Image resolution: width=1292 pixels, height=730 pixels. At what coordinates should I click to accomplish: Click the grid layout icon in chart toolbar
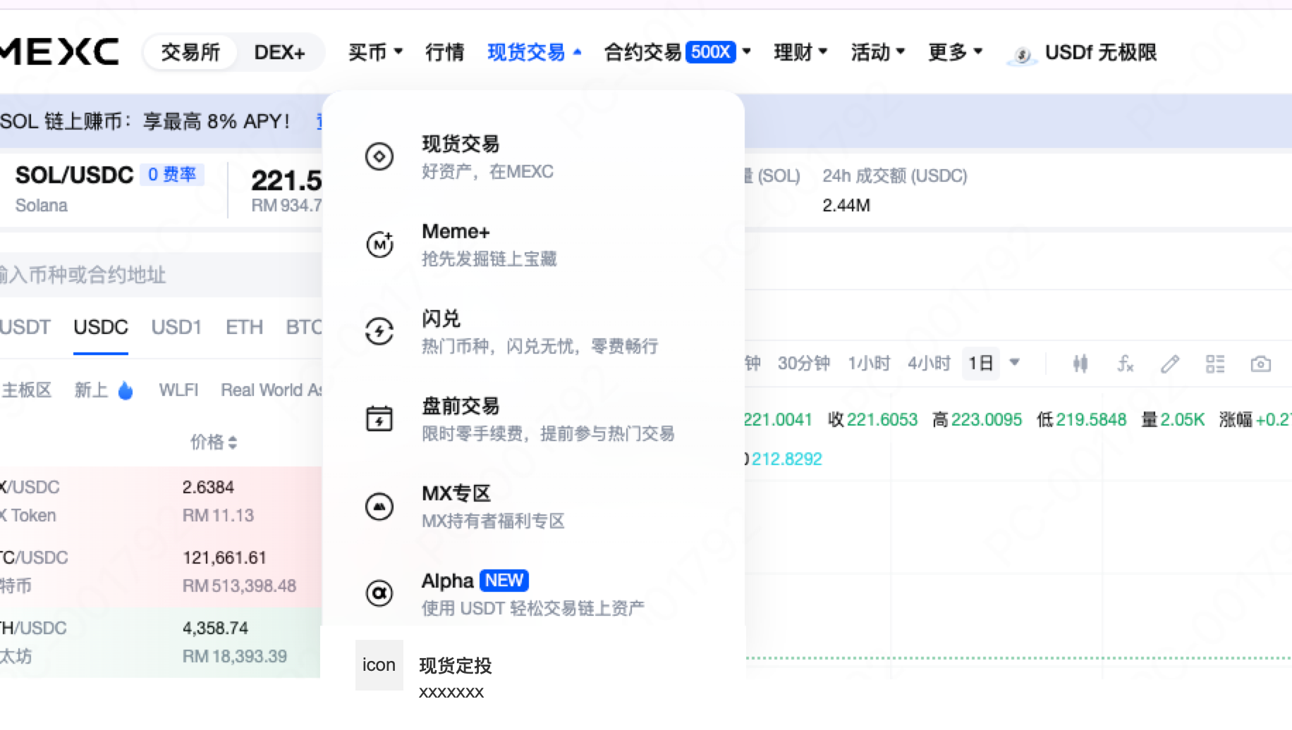coord(1215,364)
